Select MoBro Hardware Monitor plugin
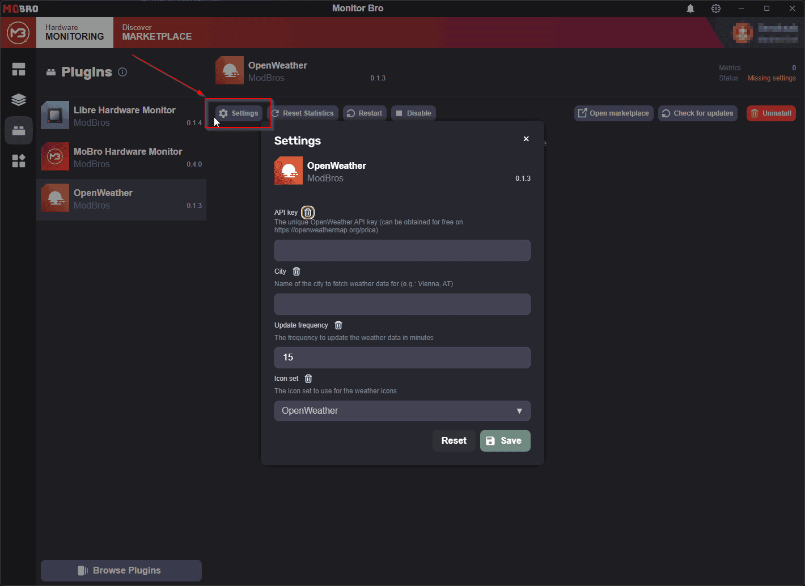The image size is (805, 586). (x=121, y=157)
